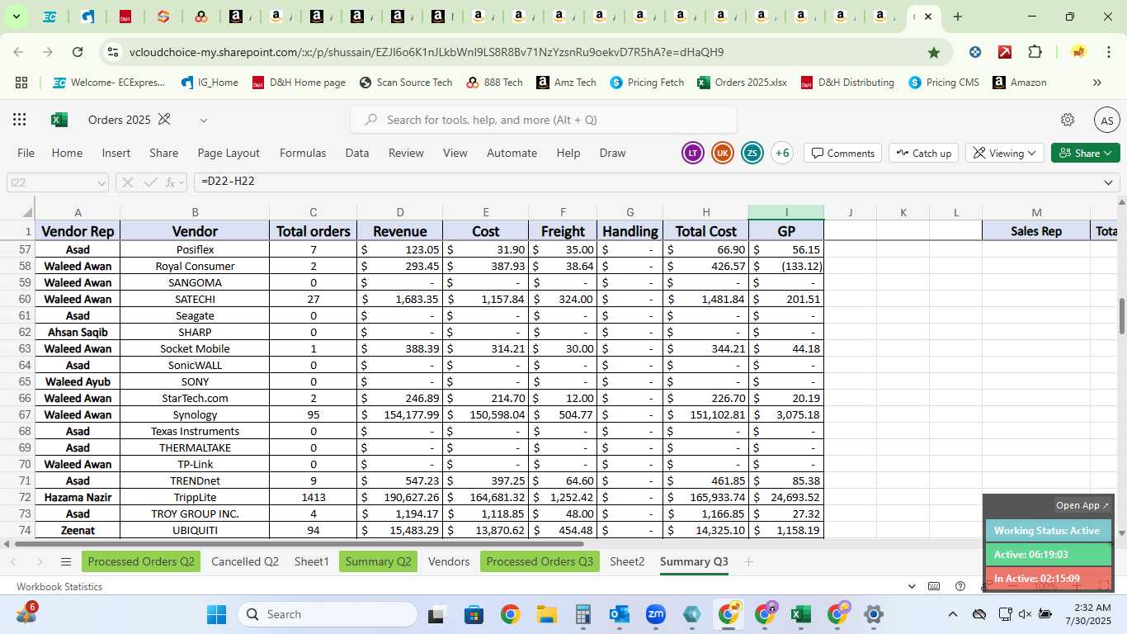The width and height of the screenshot is (1127, 634).
Task: Click the Adobe Acrobat extension icon
Action: coord(1005,52)
